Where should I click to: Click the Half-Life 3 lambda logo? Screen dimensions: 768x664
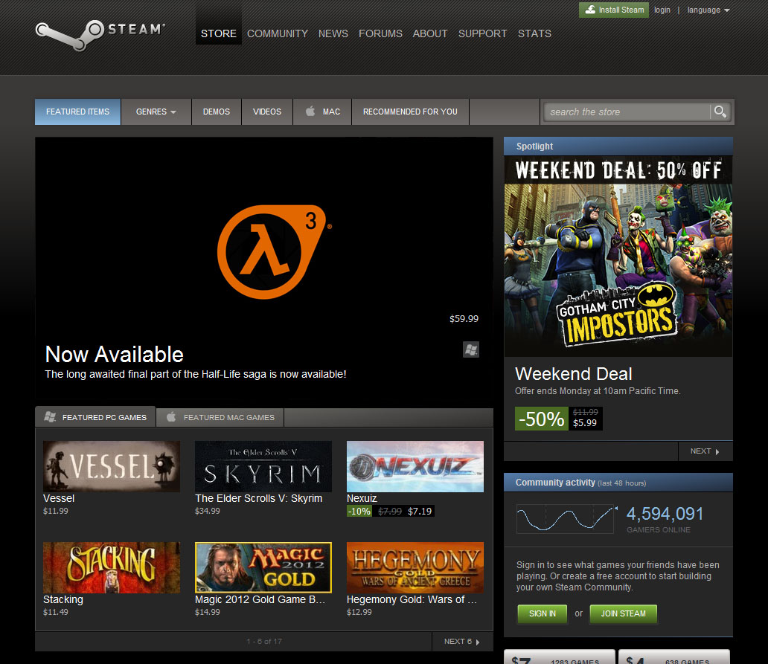[x=273, y=251]
